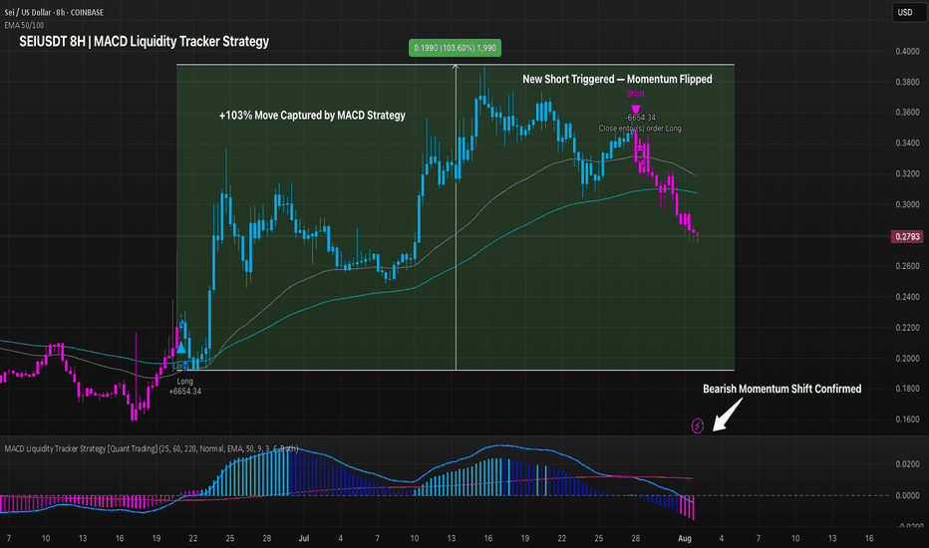Click the purple lightning bolt event icon
Screen dimensions: 929x548
click(698, 425)
